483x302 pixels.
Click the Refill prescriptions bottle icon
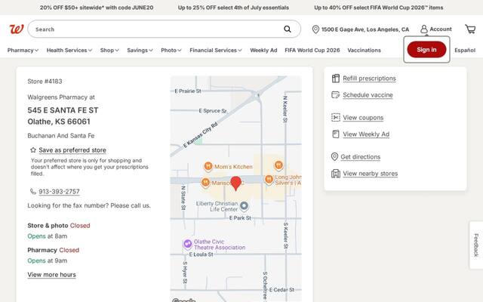coord(335,79)
